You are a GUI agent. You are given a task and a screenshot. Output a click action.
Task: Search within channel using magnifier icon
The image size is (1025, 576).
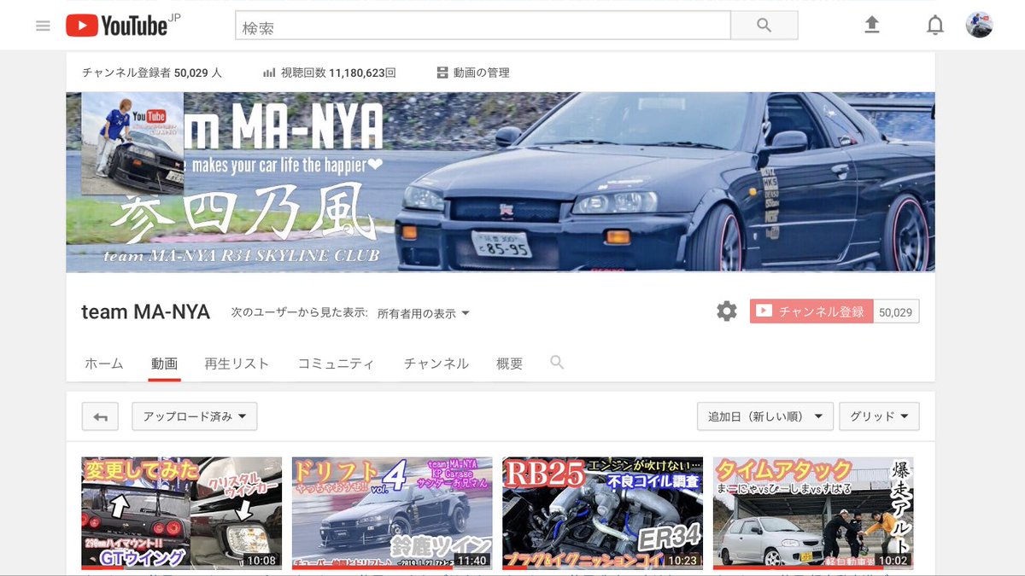(x=557, y=363)
